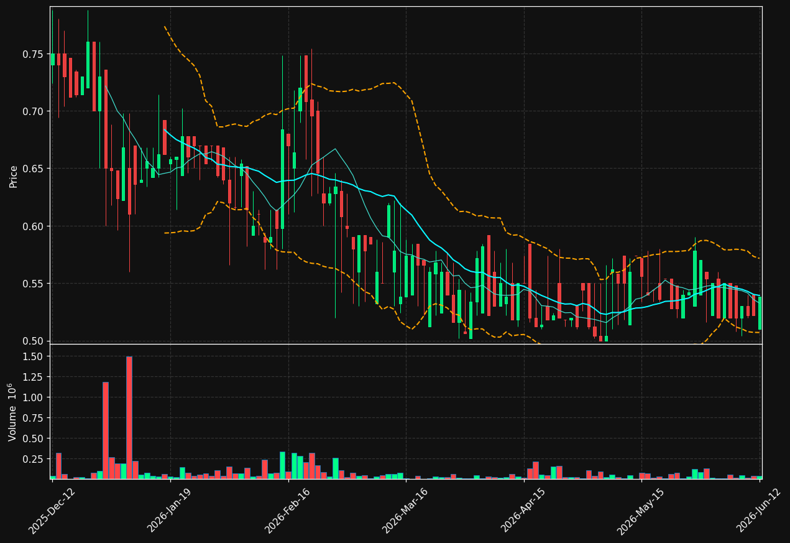Click the 0.60 price axis tick label
The image size is (790, 543).
click(x=34, y=226)
